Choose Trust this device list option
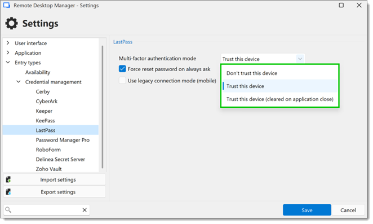 click(279, 86)
